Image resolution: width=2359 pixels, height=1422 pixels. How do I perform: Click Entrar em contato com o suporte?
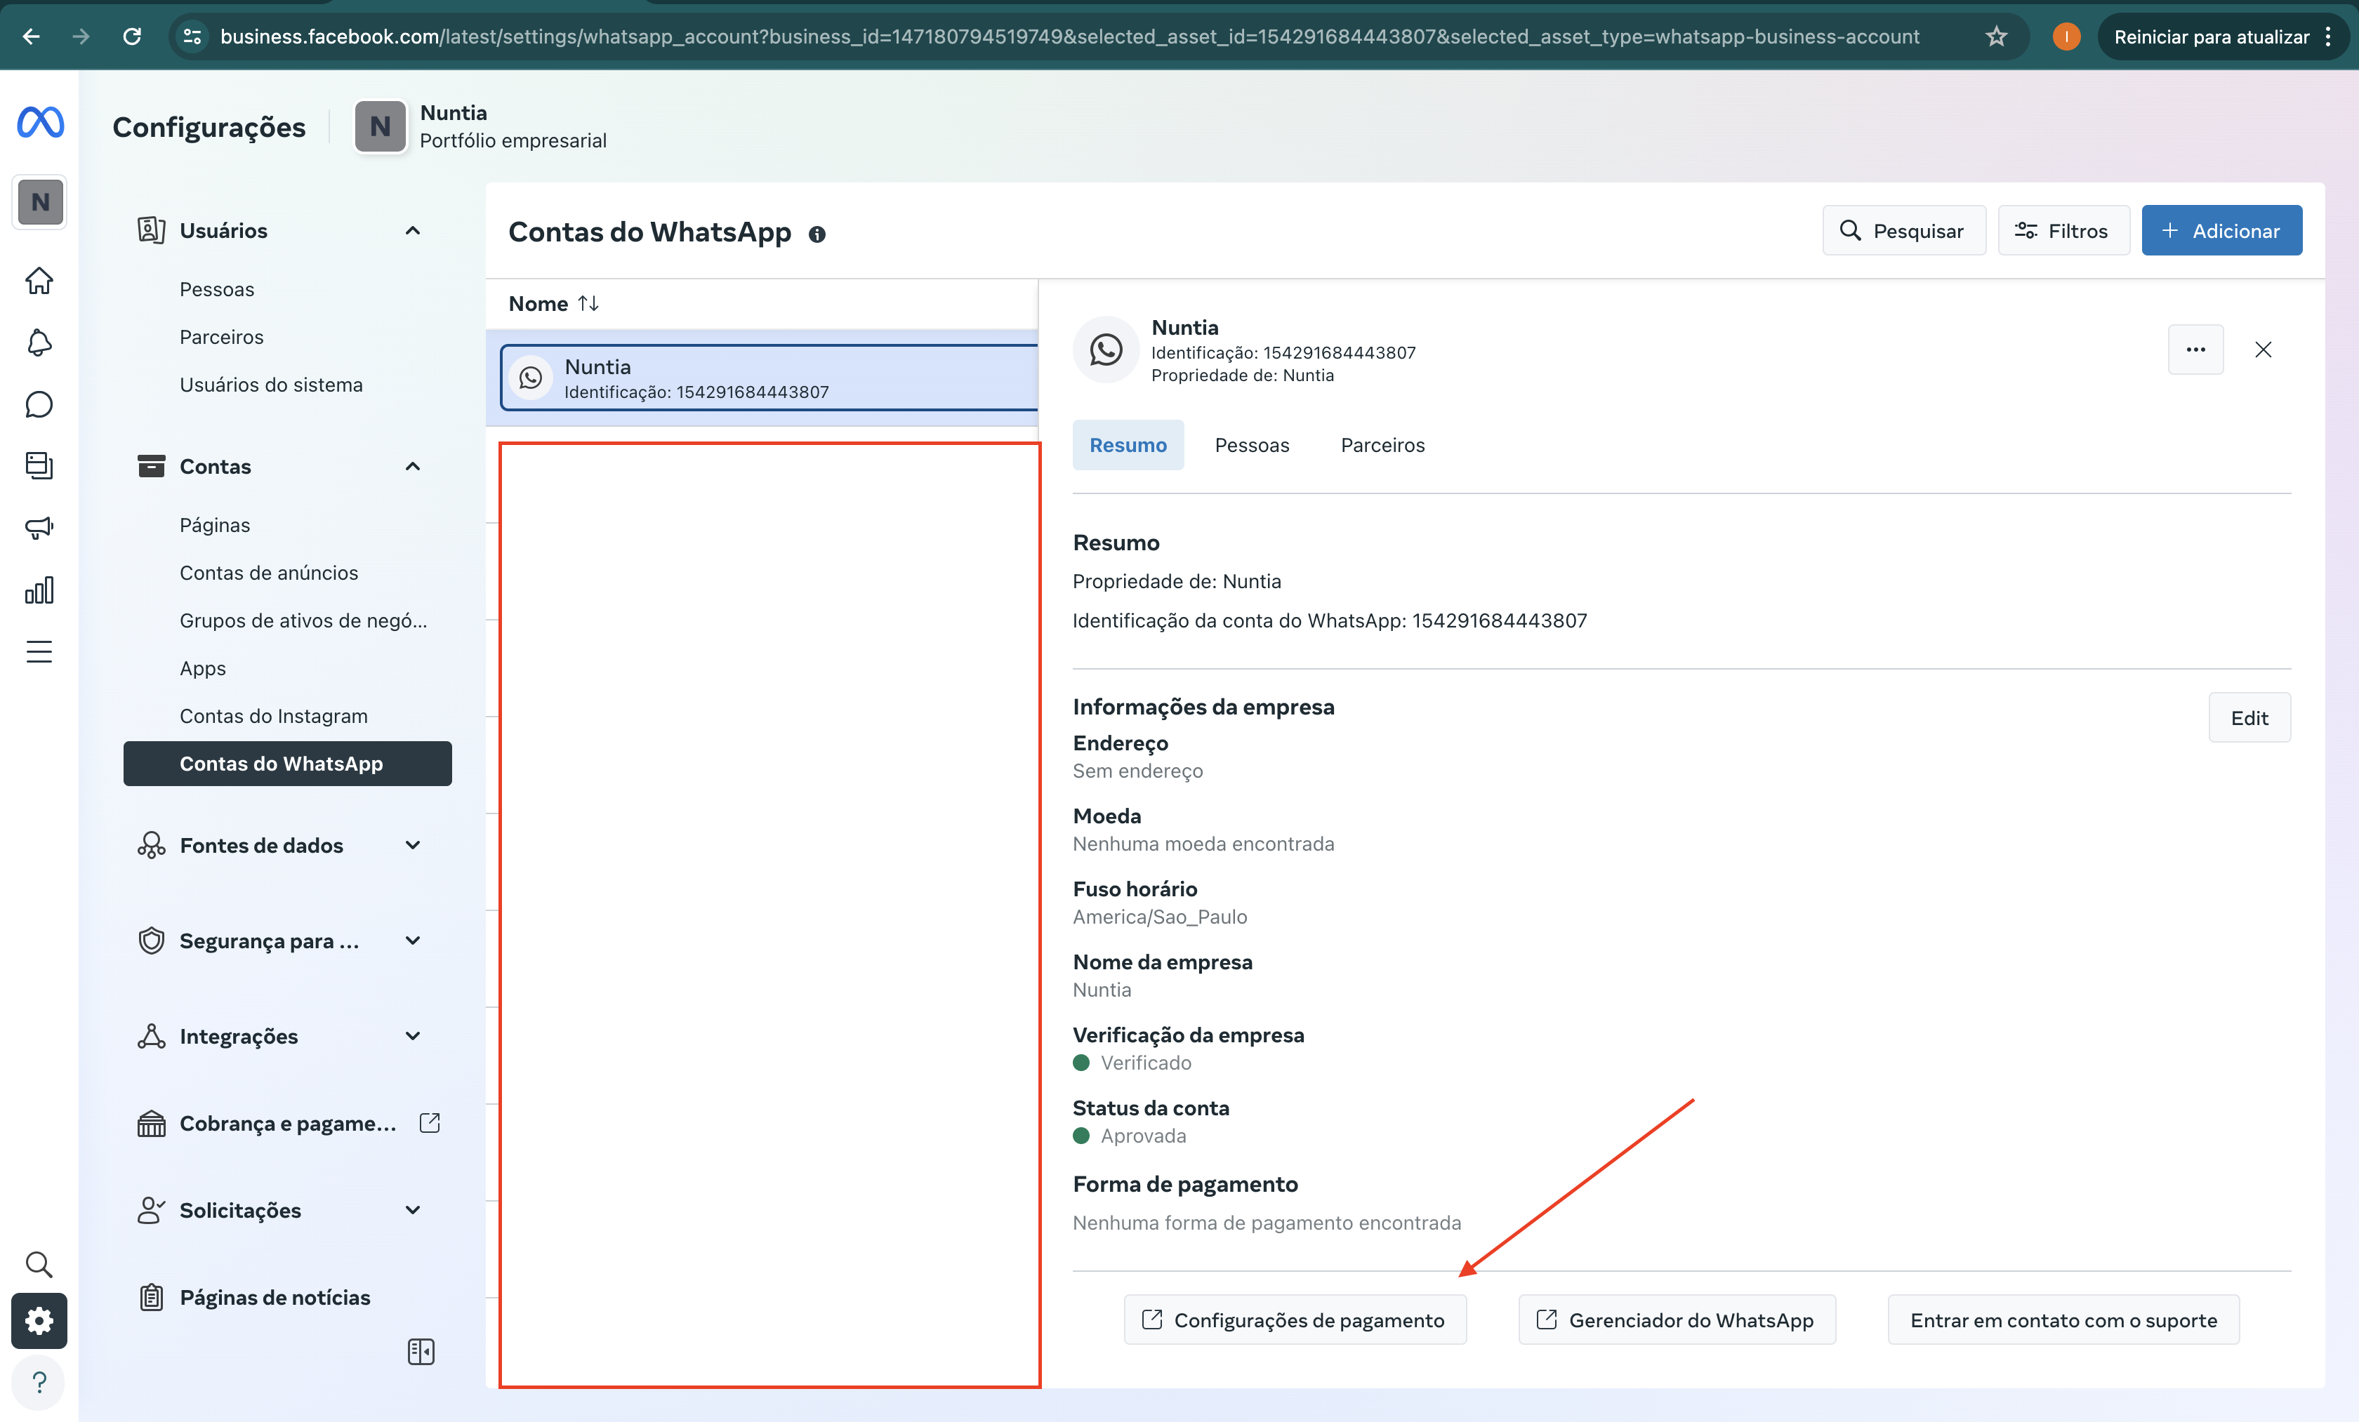[x=2063, y=1320]
